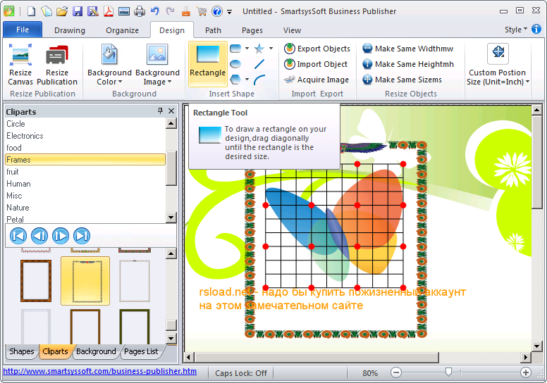Image resolution: width=547 pixels, height=383 pixels.
Task: Open Help via the blue question mark icon
Action: click(217, 11)
